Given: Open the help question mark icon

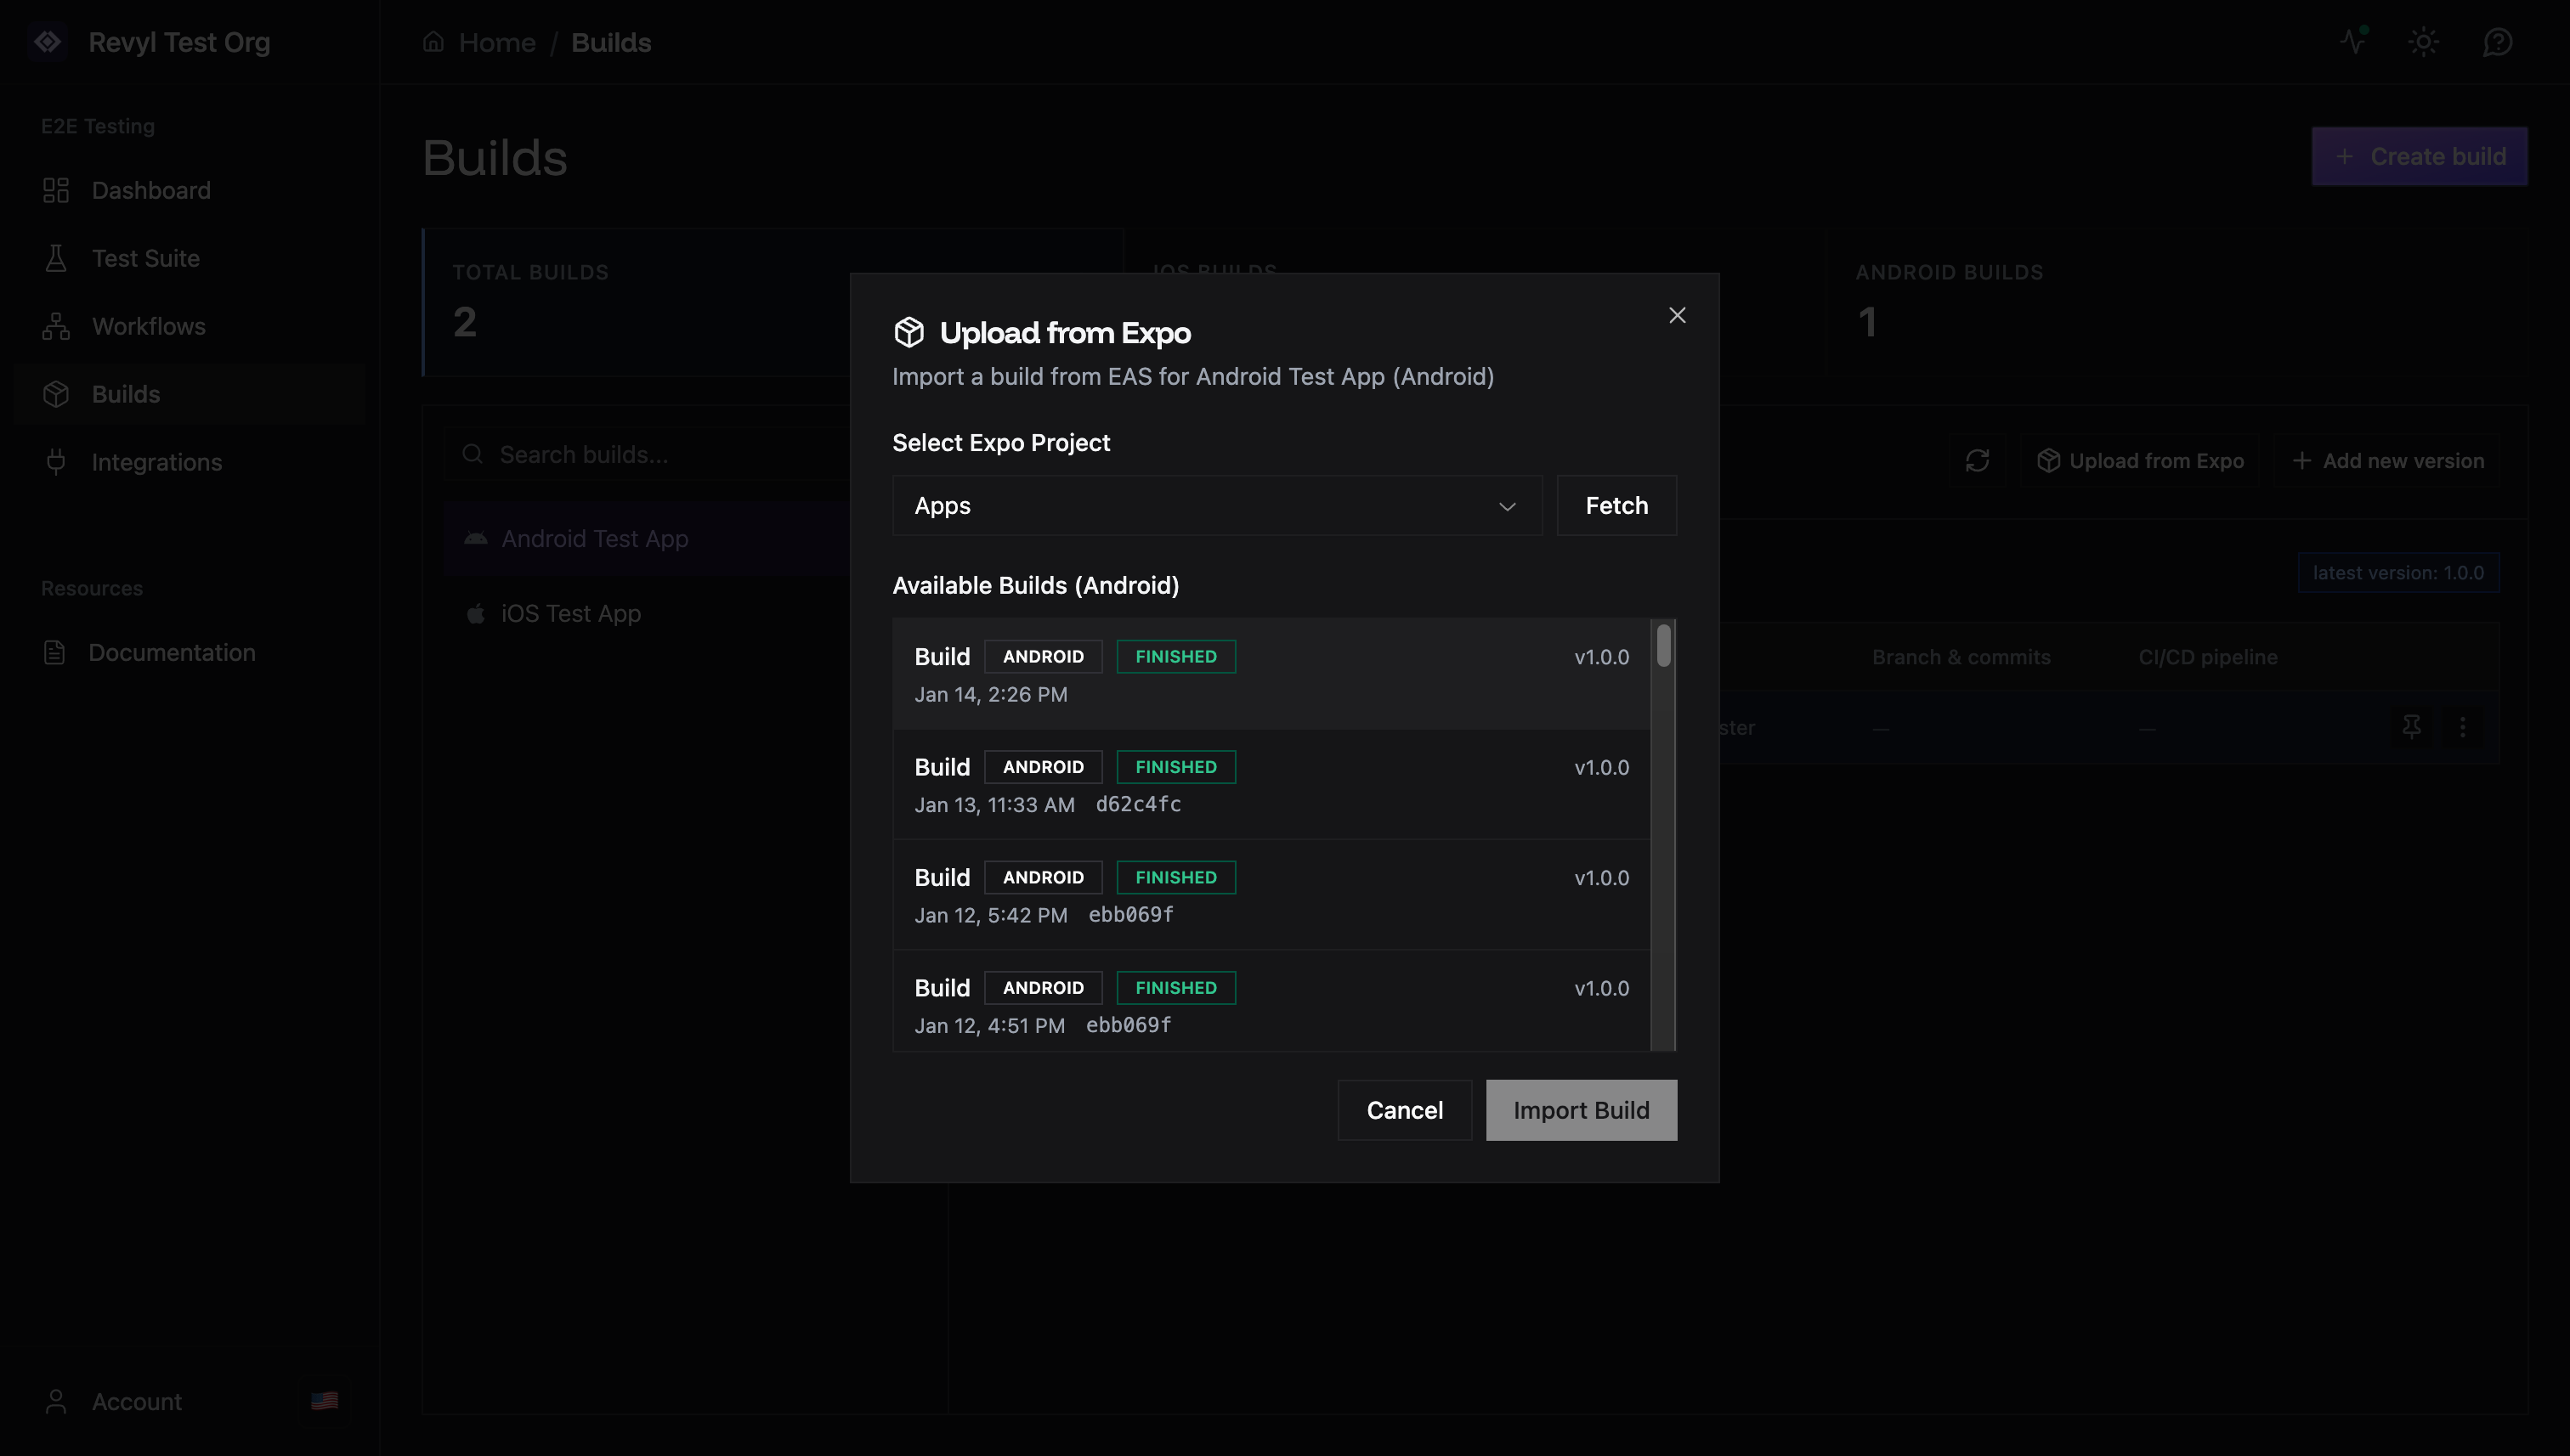Looking at the screenshot, I should (2497, 42).
